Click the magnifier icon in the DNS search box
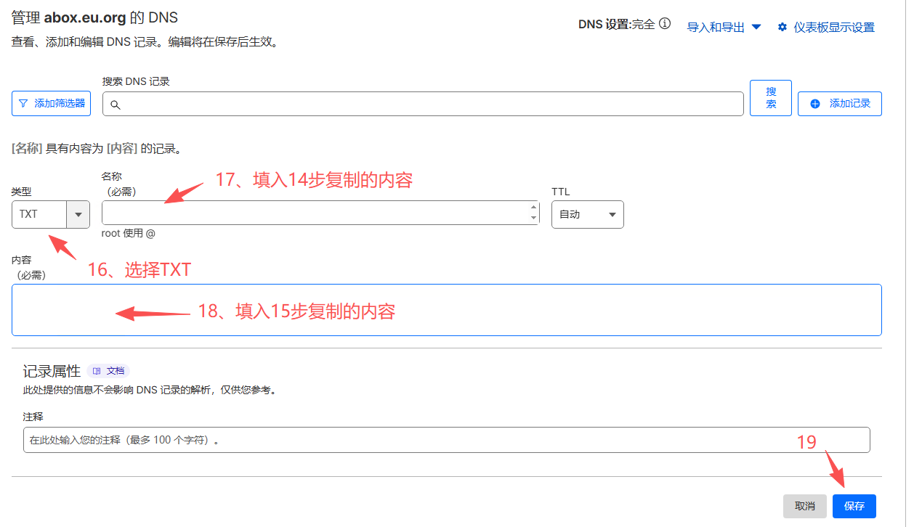 click(115, 105)
